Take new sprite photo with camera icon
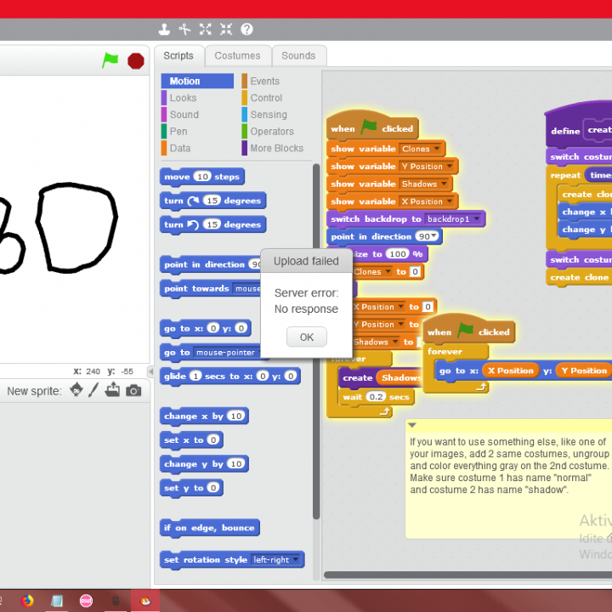 point(133,390)
